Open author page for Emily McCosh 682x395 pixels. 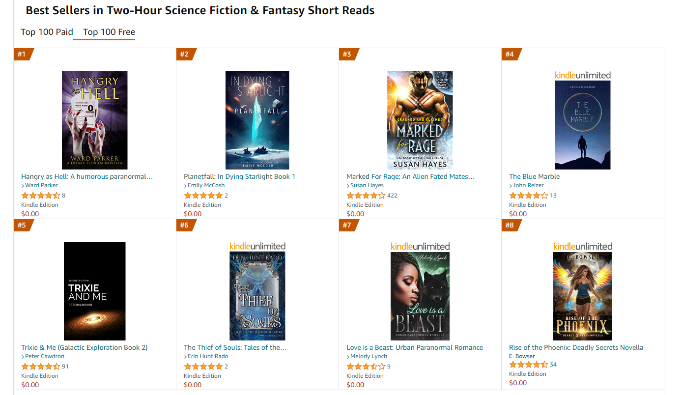coord(206,186)
